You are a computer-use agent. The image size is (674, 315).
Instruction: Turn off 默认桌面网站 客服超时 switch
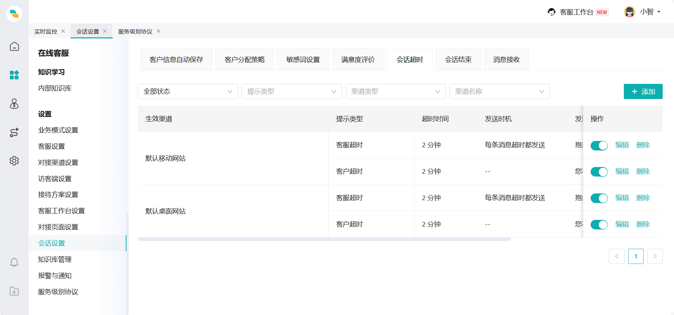click(599, 198)
